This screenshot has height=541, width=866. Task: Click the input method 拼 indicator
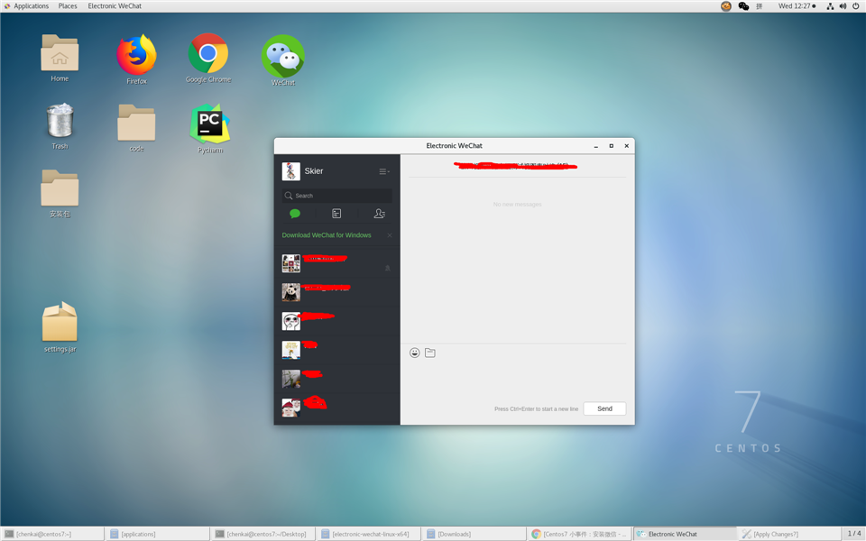click(x=760, y=6)
